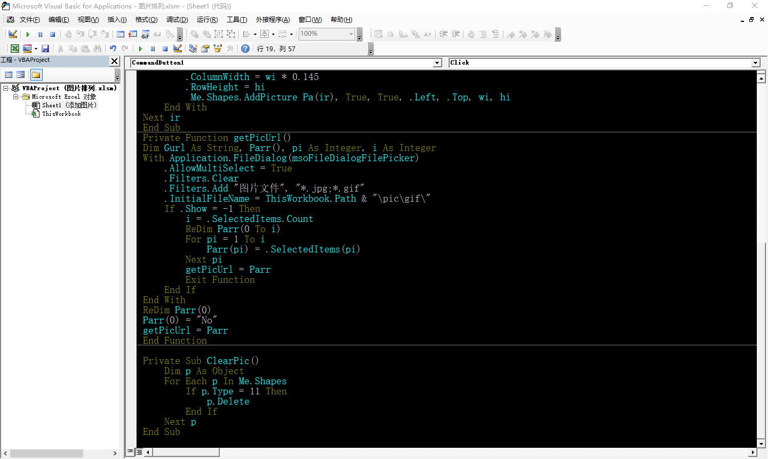Click View Object in the project panel
768x459 pixels.
pos(21,75)
